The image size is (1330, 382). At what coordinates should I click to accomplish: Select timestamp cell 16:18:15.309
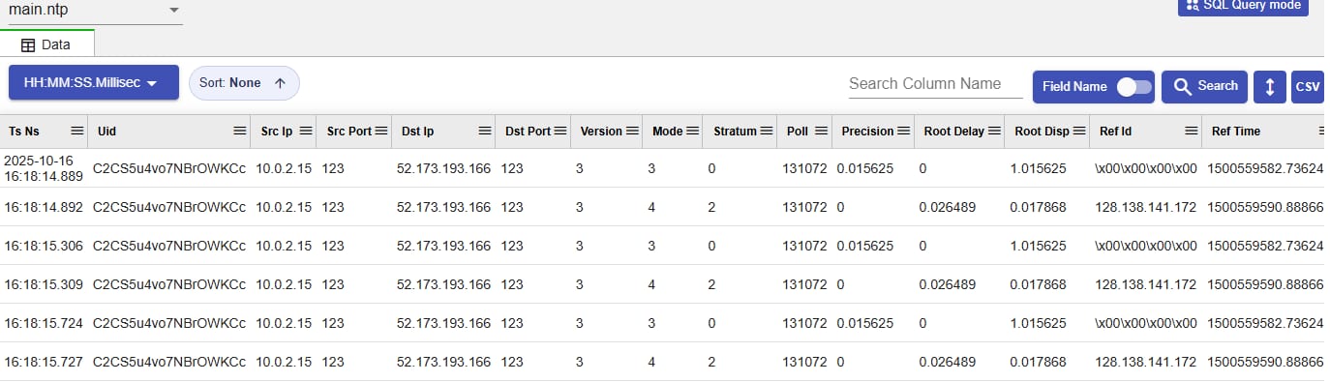44,284
